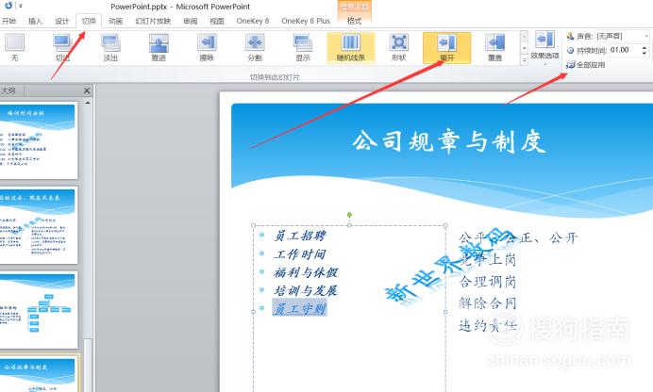Viewport: 653px width, 392px height.
Task: Show previous row of transition gallery
Action: click(525, 37)
